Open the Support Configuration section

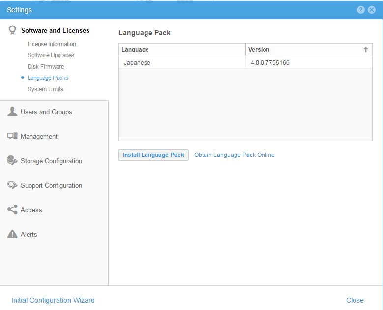(51, 186)
